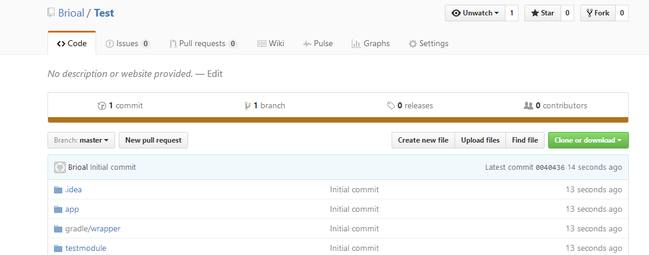
Task: Open the Pulse tab
Action: 317,43
